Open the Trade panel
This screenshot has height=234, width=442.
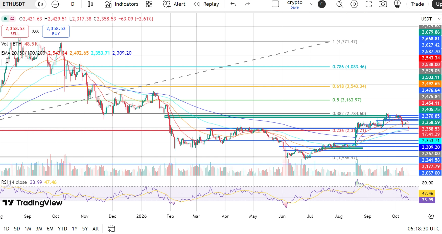point(417,4)
